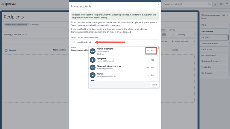
Task: Click the Recipient Title column header
Action: click(x=59, y=50)
